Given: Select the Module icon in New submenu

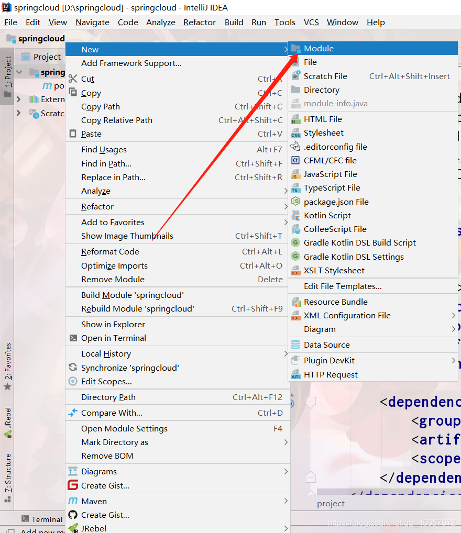Looking at the screenshot, I should click(x=295, y=49).
